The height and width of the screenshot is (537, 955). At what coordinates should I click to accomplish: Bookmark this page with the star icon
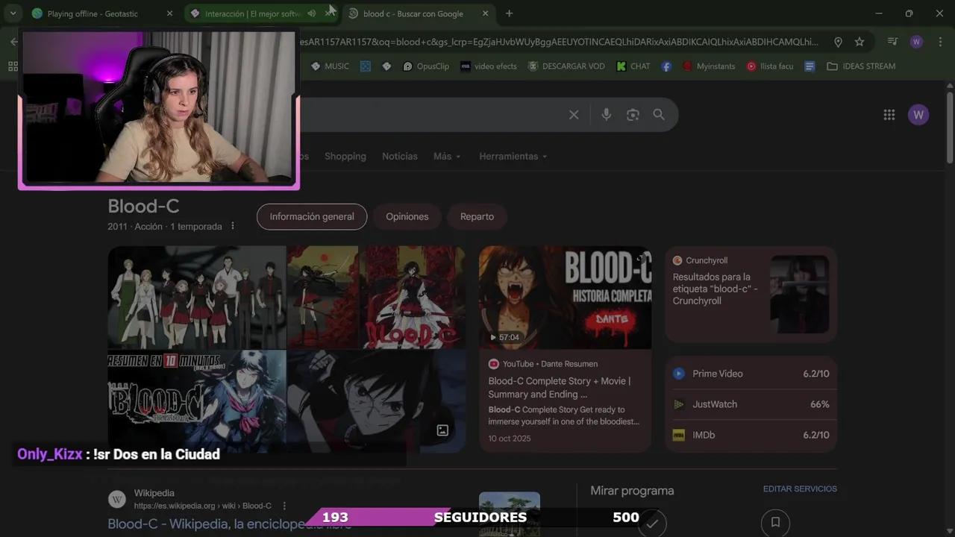(859, 42)
